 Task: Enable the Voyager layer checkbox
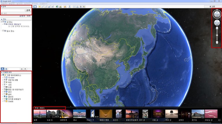pyautogui.click(x=5, y=77)
